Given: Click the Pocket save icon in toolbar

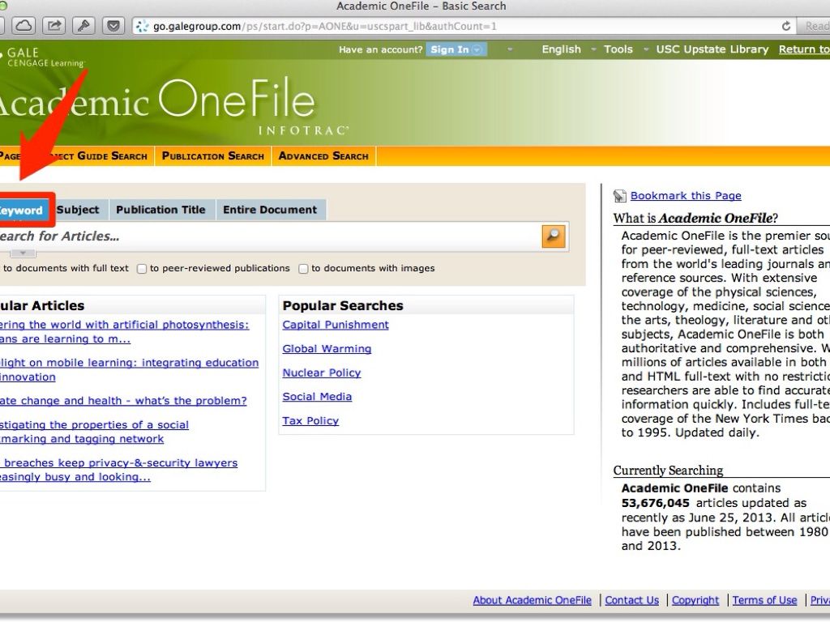Looking at the screenshot, I should click(113, 26).
